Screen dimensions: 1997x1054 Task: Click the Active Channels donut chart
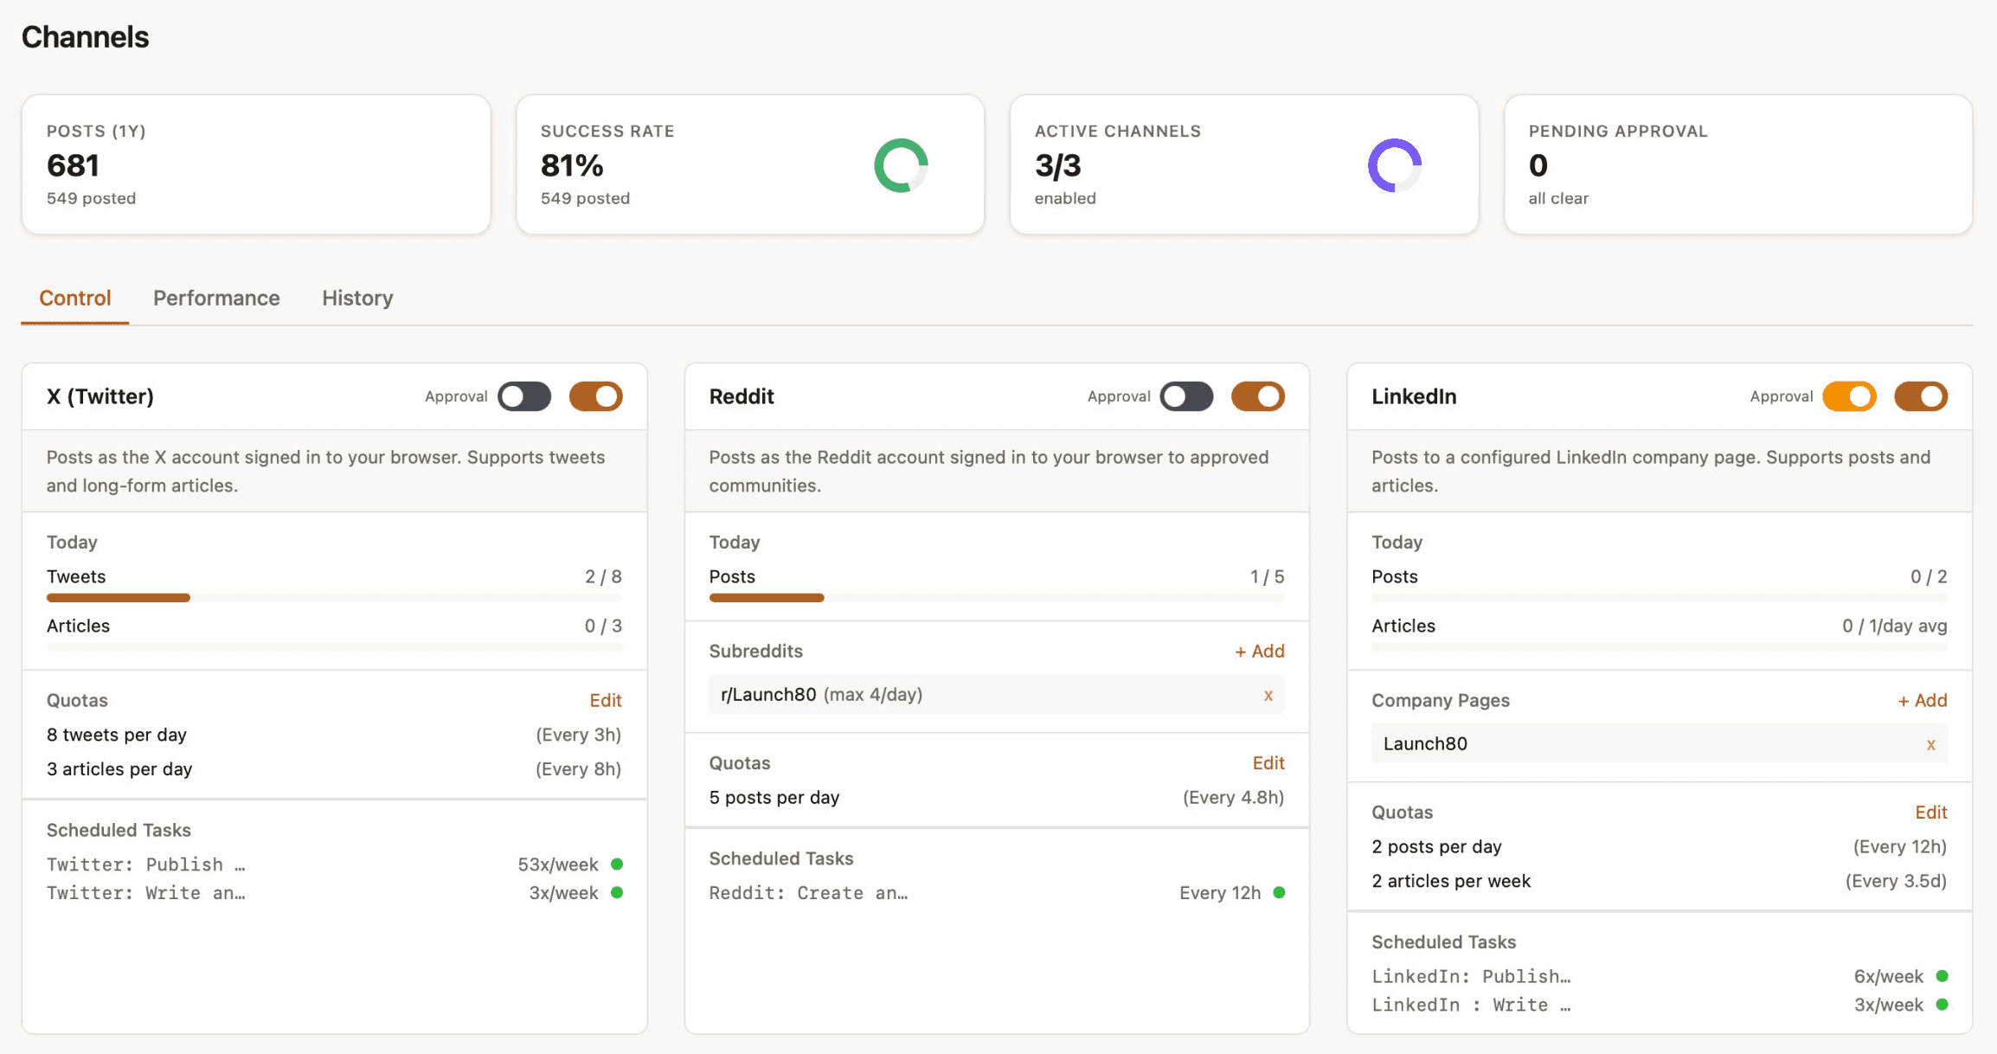click(x=1394, y=164)
